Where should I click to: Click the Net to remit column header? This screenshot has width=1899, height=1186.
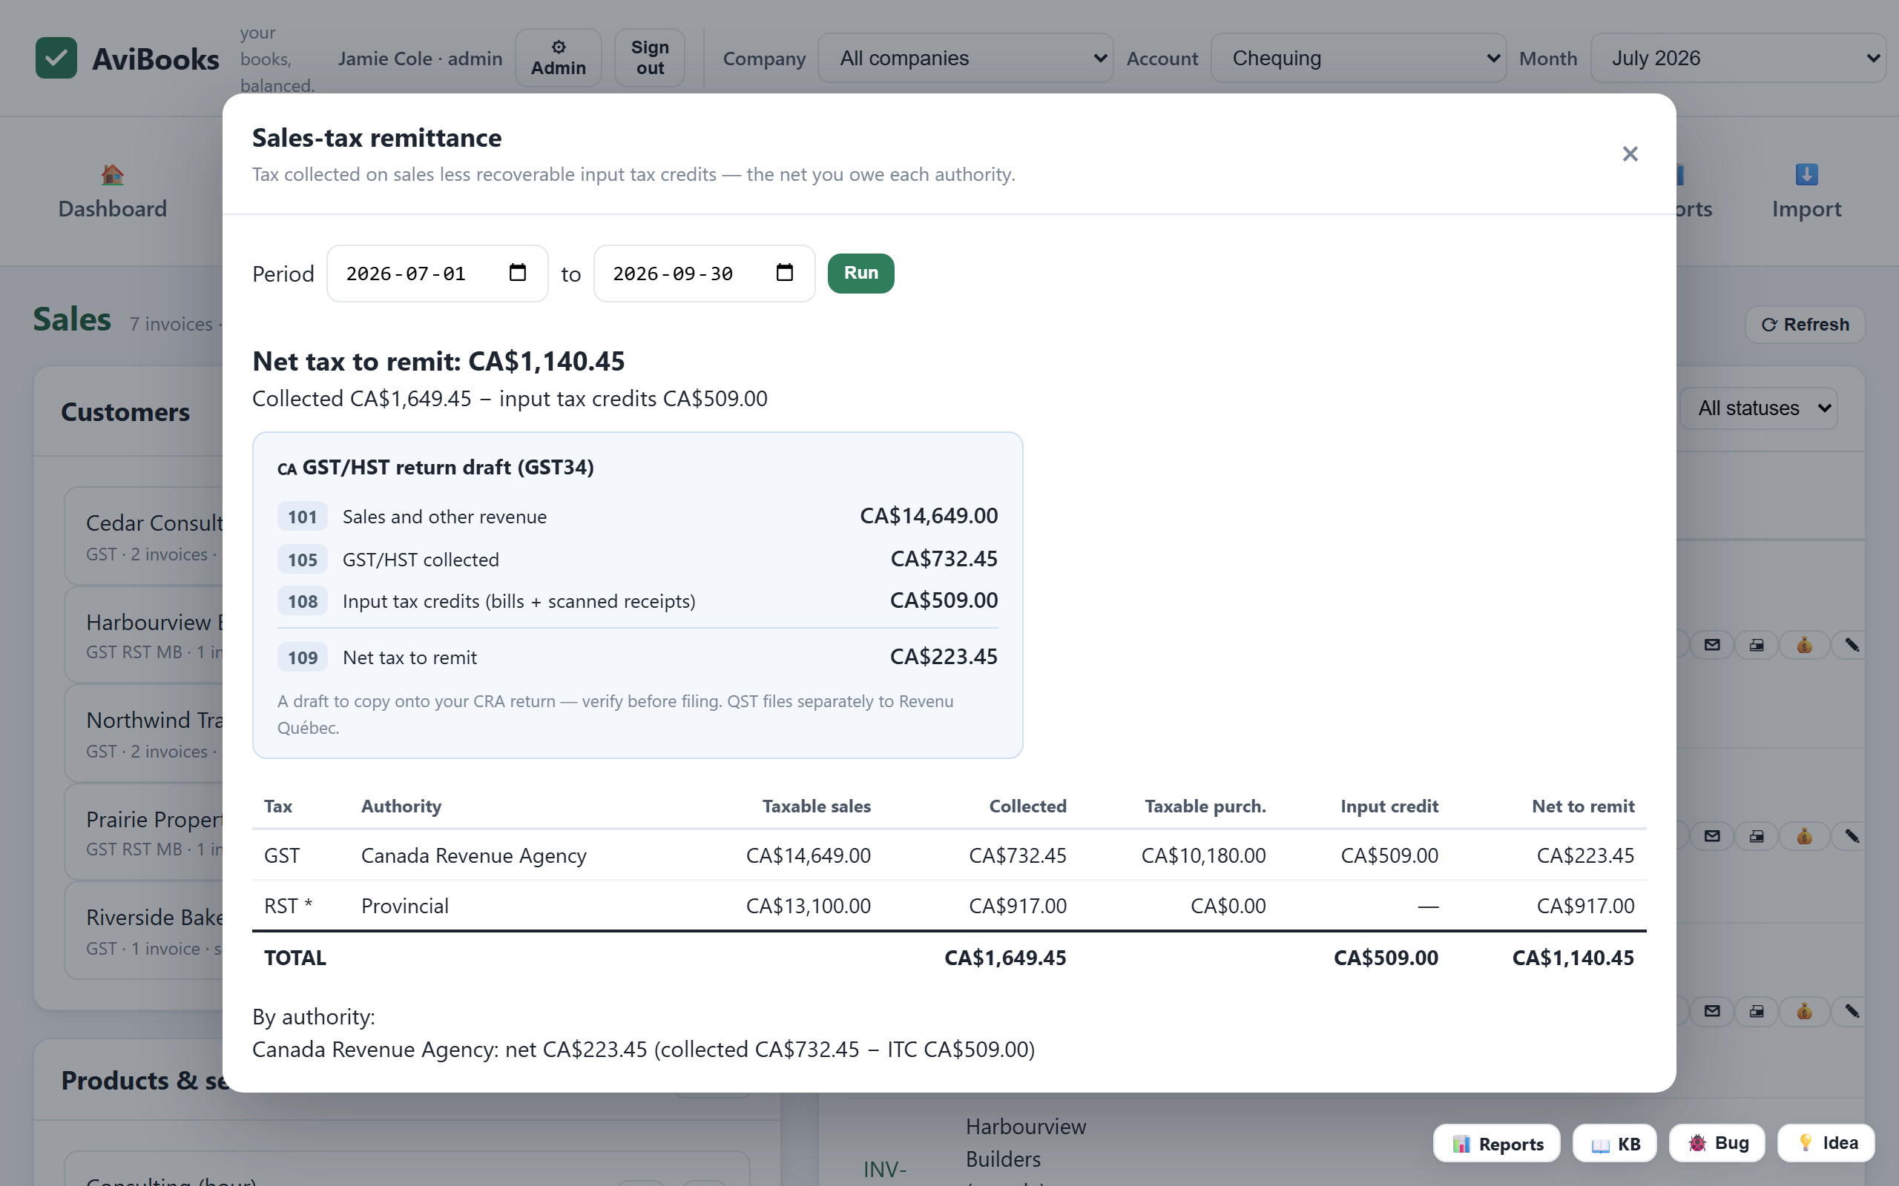pyautogui.click(x=1583, y=806)
